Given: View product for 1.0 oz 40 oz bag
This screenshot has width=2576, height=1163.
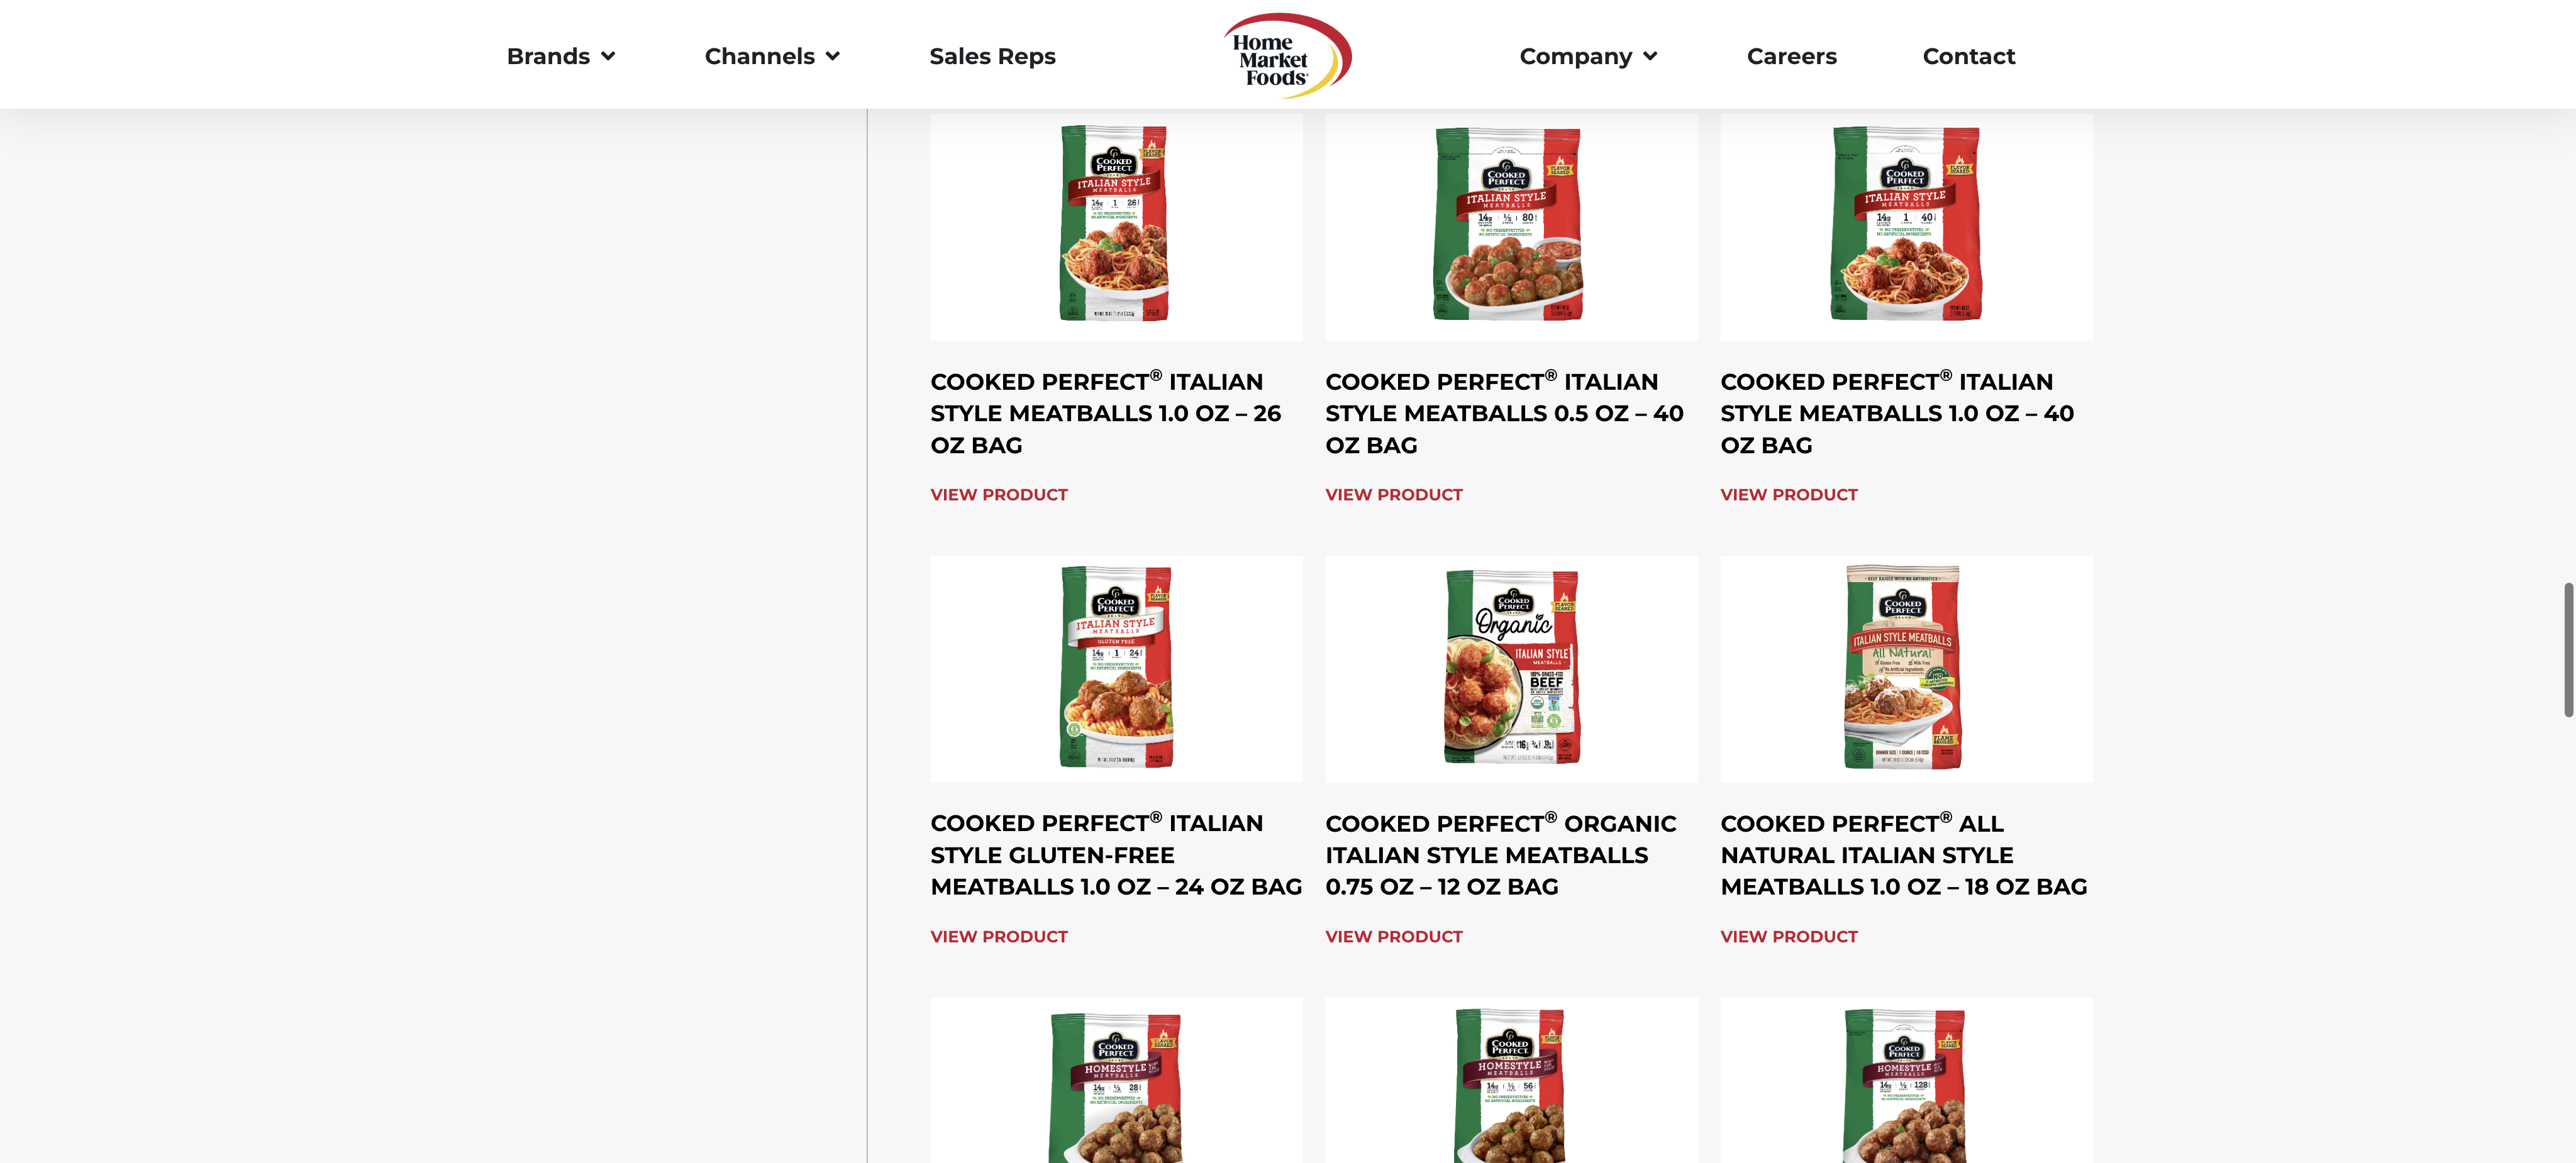Looking at the screenshot, I should point(1788,494).
